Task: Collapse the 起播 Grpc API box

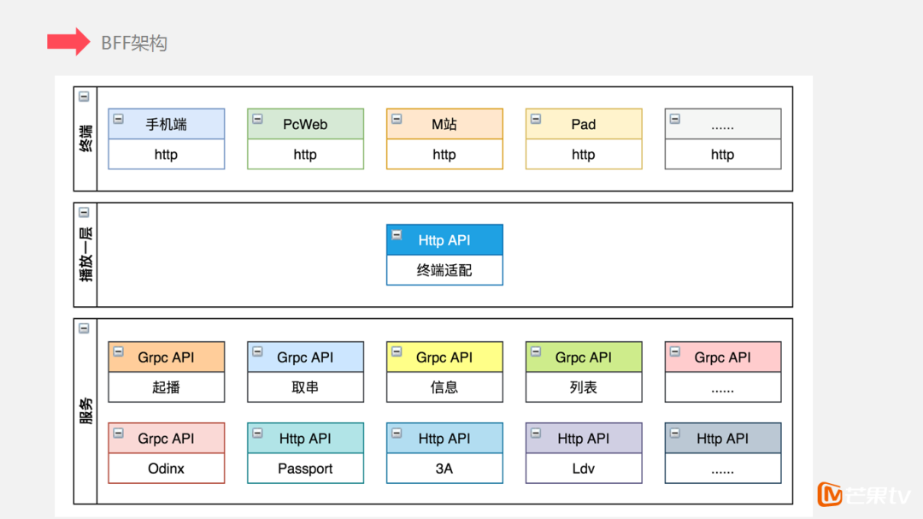Action: pos(118,351)
